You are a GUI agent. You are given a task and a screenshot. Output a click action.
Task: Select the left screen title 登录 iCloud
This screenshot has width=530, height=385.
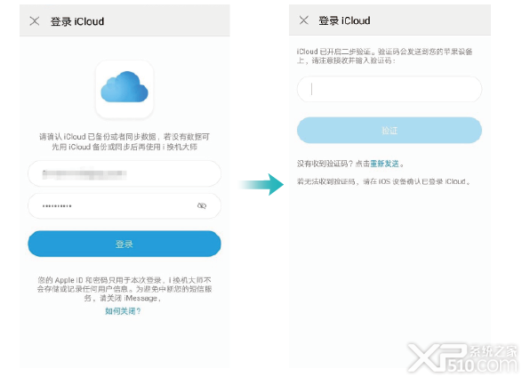point(77,21)
